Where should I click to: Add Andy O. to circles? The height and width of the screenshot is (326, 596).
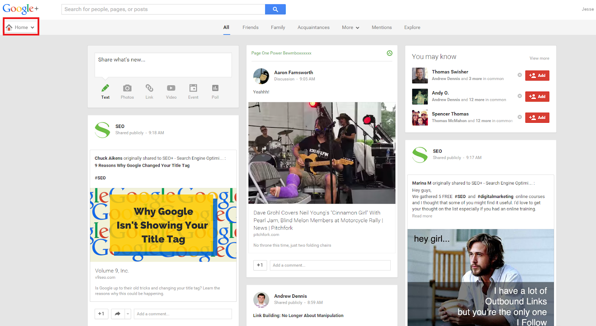coord(537,97)
